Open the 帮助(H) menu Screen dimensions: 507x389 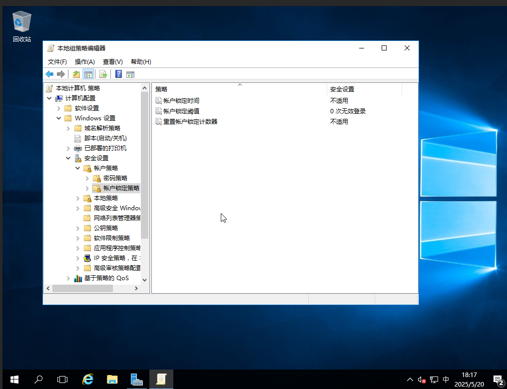point(141,62)
